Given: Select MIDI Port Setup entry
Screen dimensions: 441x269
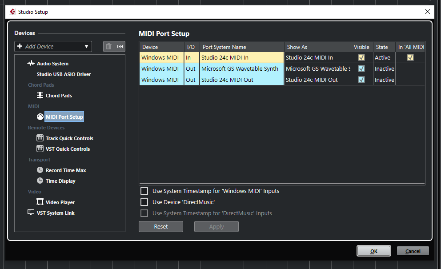Looking at the screenshot, I should (64, 117).
